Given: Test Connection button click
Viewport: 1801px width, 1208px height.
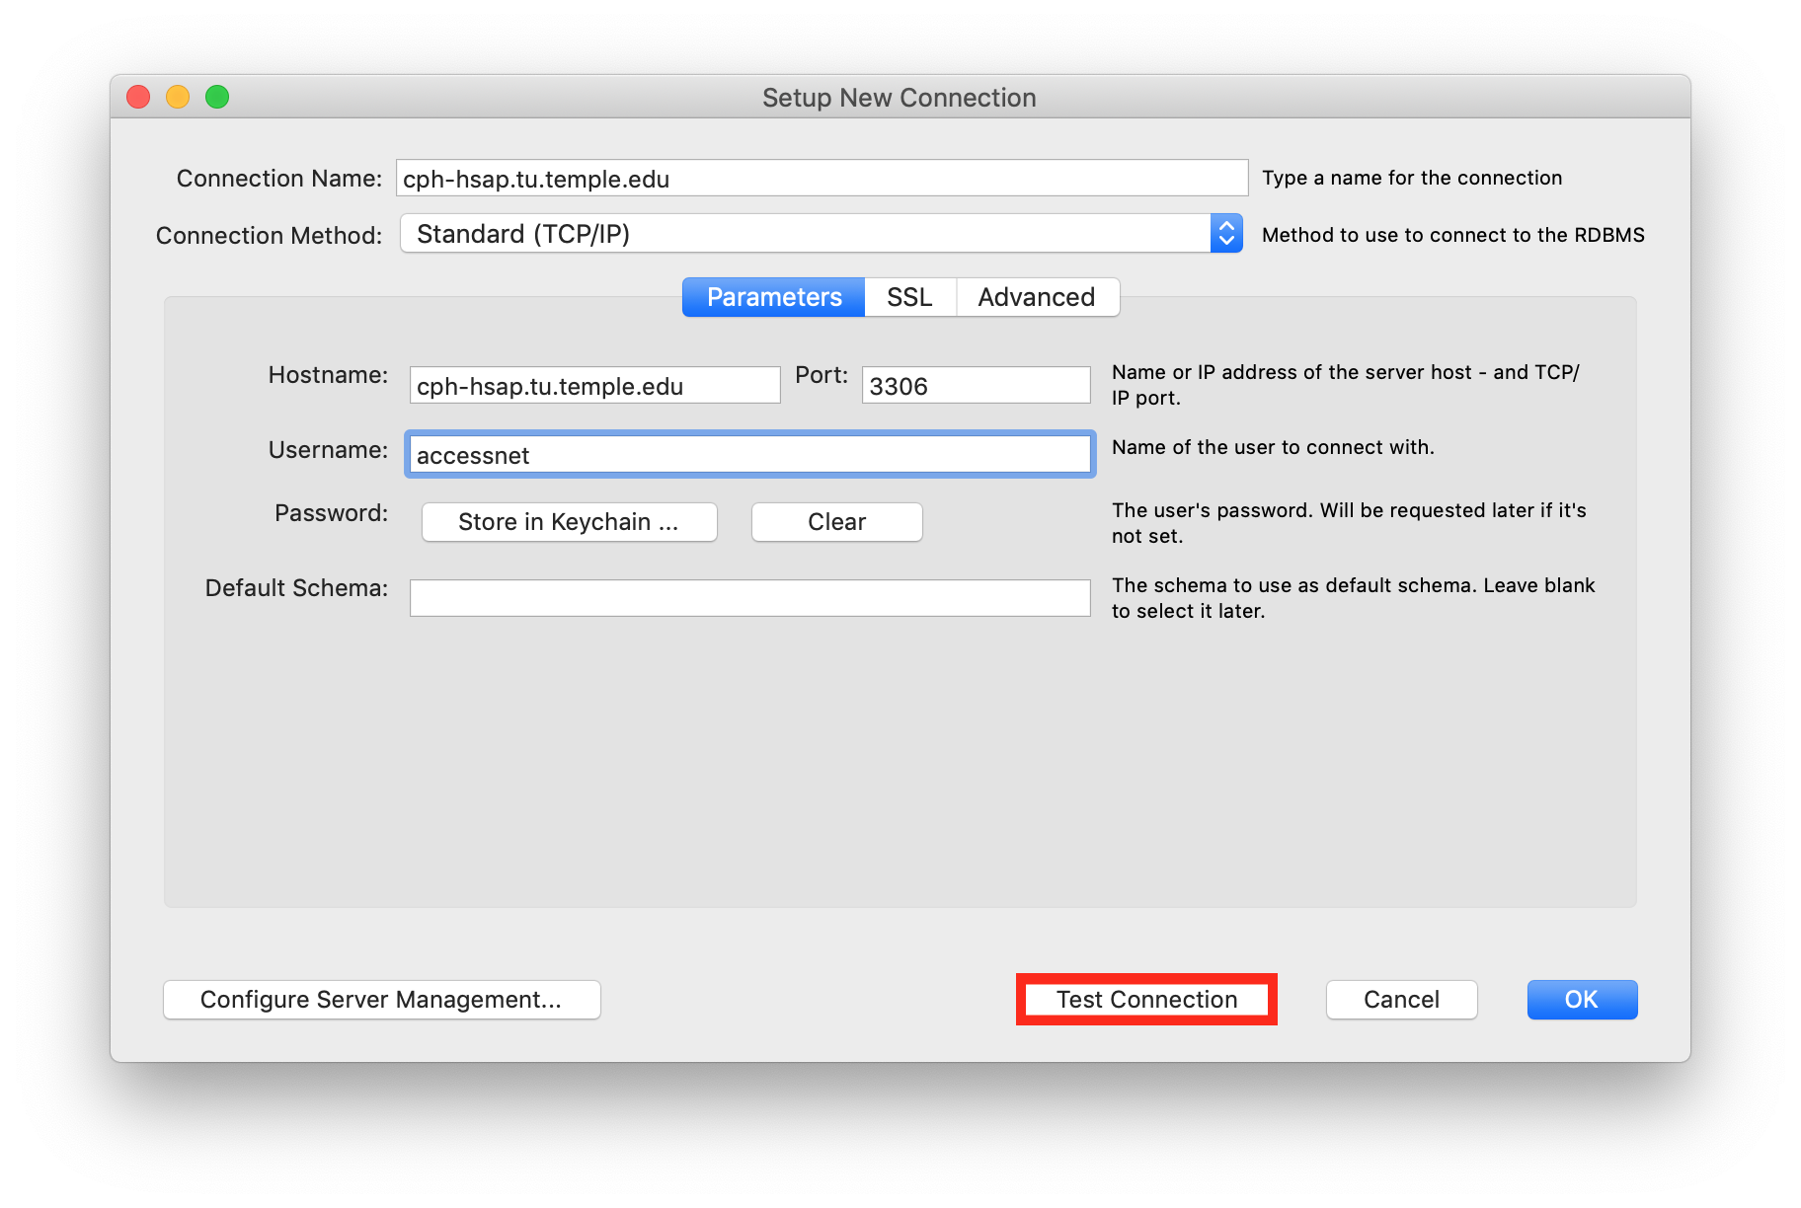Looking at the screenshot, I should [x=1146, y=1000].
